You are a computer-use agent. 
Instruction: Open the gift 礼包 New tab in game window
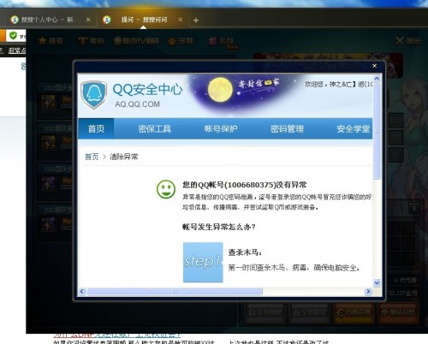pos(223,42)
